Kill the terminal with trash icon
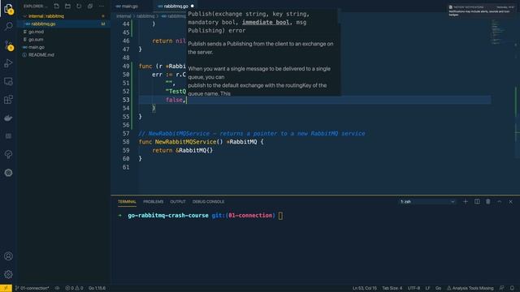Screen dimensions: 520x292 pos(488,202)
